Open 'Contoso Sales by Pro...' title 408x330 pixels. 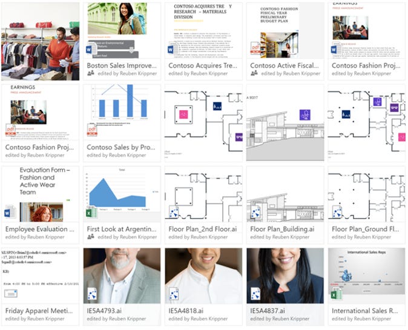[x=121, y=147]
